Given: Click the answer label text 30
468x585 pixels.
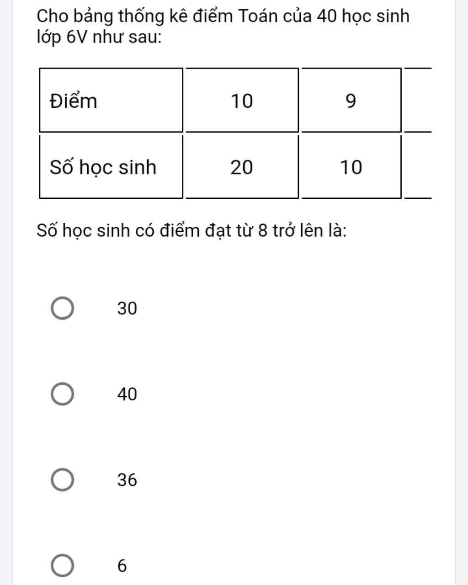Looking at the screenshot, I should tap(127, 308).
